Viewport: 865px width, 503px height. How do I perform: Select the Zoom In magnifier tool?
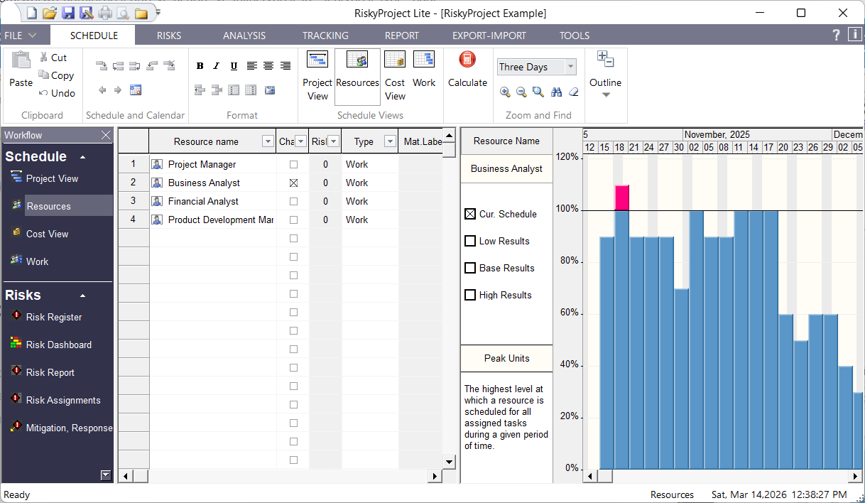pyautogui.click(x=505, y=92)
